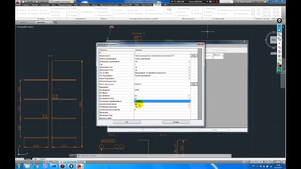Switch to the Вывод ribbon tab
This screenshot has height=169, width=301.
click(x=95, y=5)
